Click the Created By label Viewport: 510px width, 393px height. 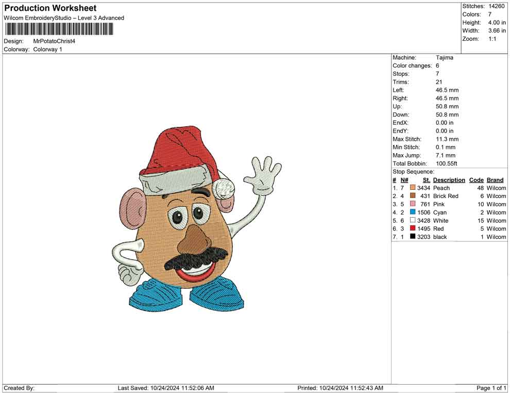pos(19,388)
